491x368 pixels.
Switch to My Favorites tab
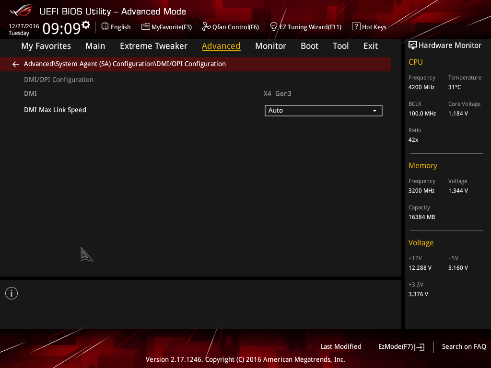pyautogui.click(x=46, y=46)
